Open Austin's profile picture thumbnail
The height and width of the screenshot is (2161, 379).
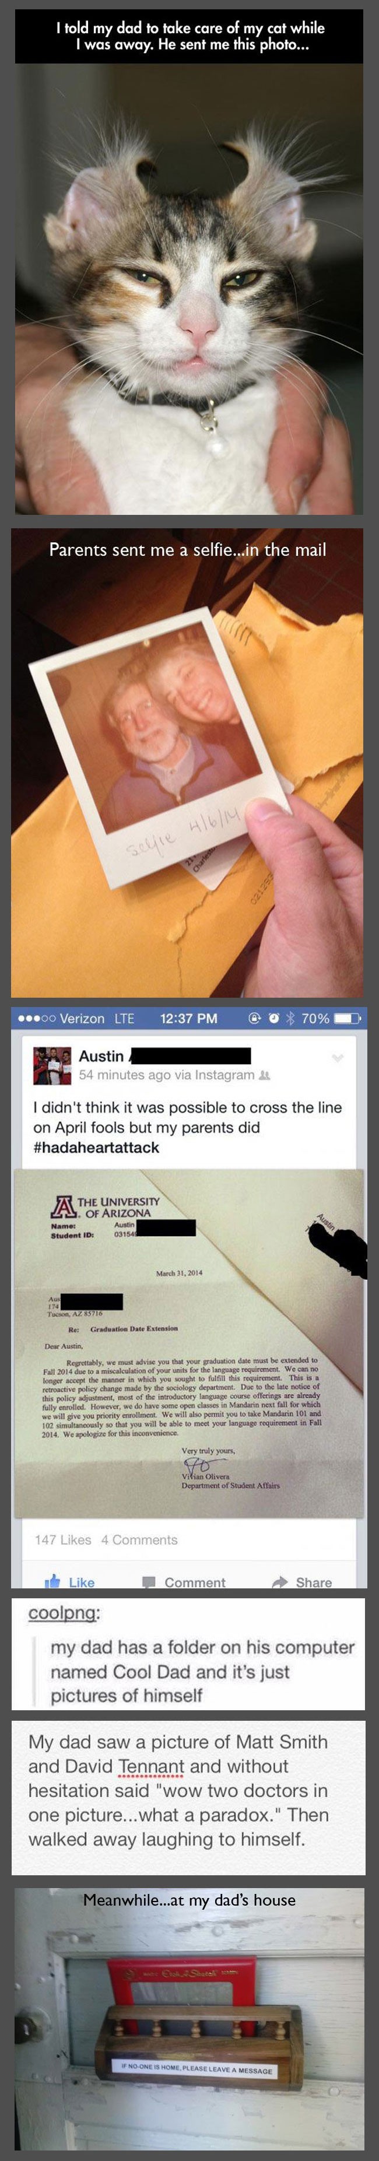(x=52, y=1065)
